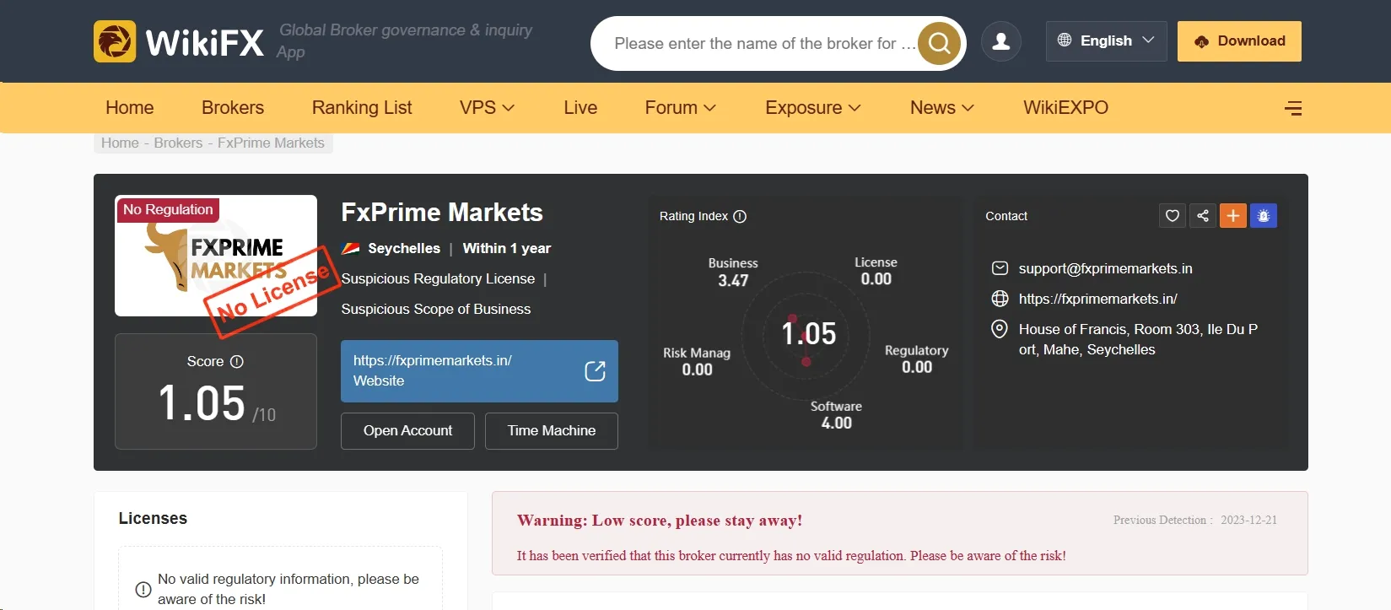Click the Rating Index info icon
Viewport: 1391px width, 610px height.
(740, 216)
